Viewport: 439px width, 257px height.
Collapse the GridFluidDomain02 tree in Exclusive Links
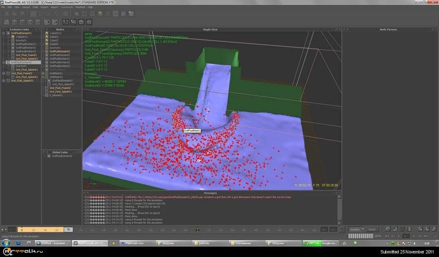coord(4,62)
